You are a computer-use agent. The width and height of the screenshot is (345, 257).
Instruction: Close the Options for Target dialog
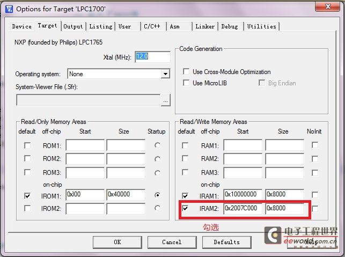[x=328, y=6]
